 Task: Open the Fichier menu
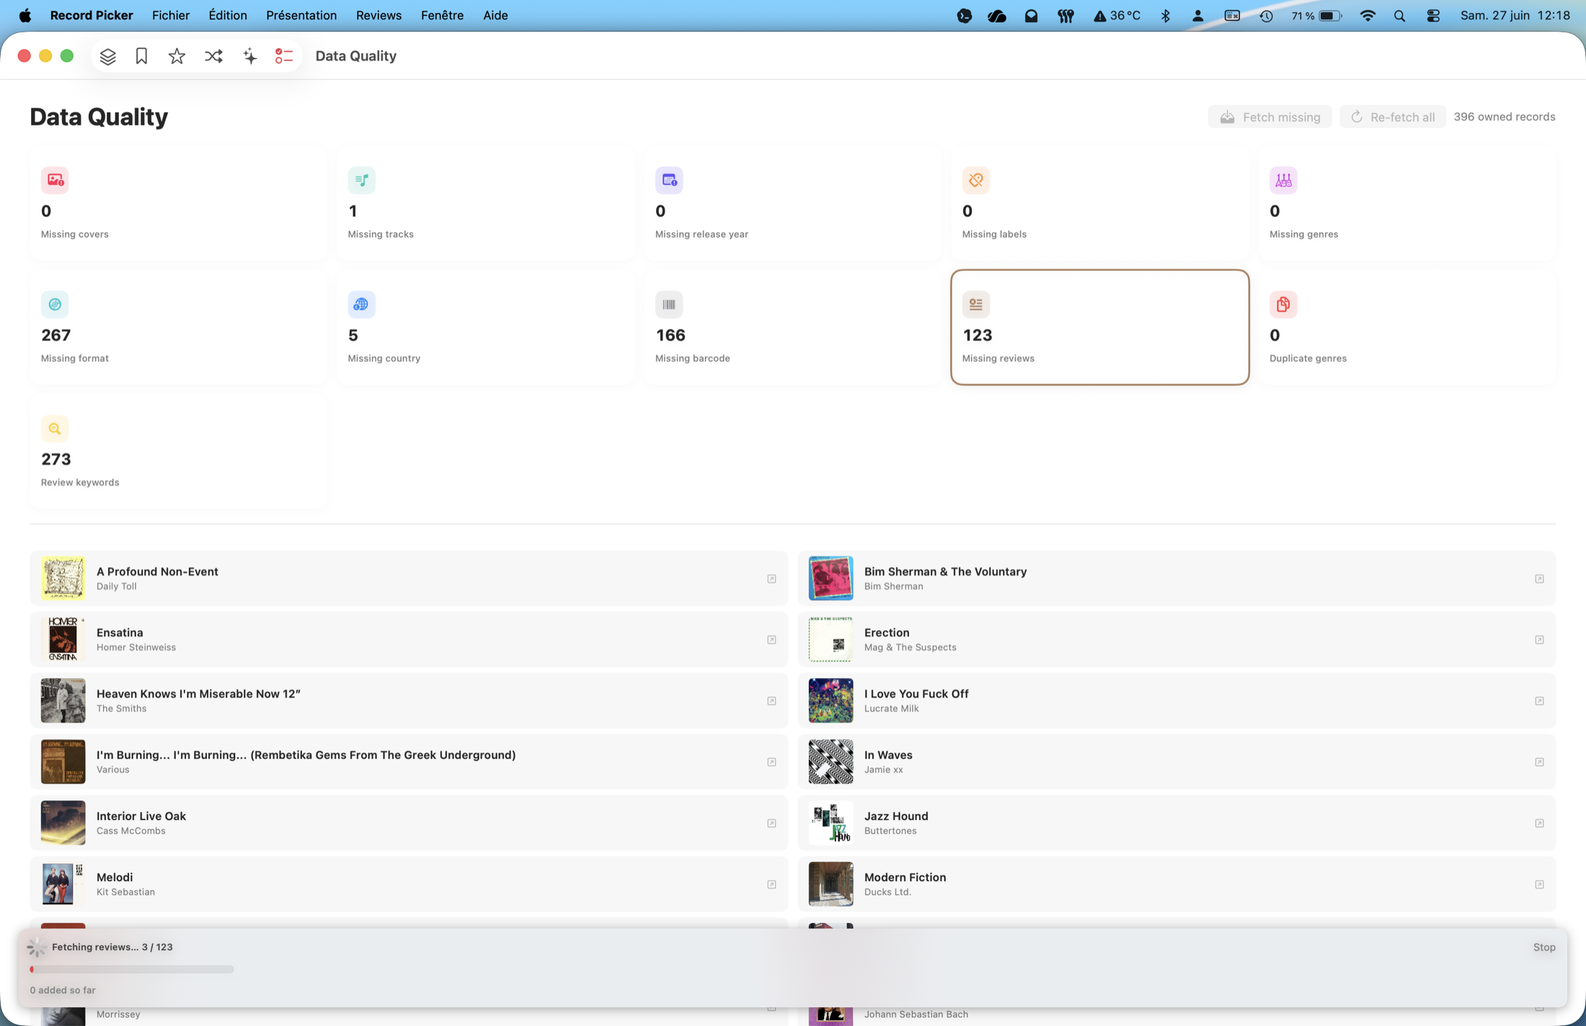point(171,15)
